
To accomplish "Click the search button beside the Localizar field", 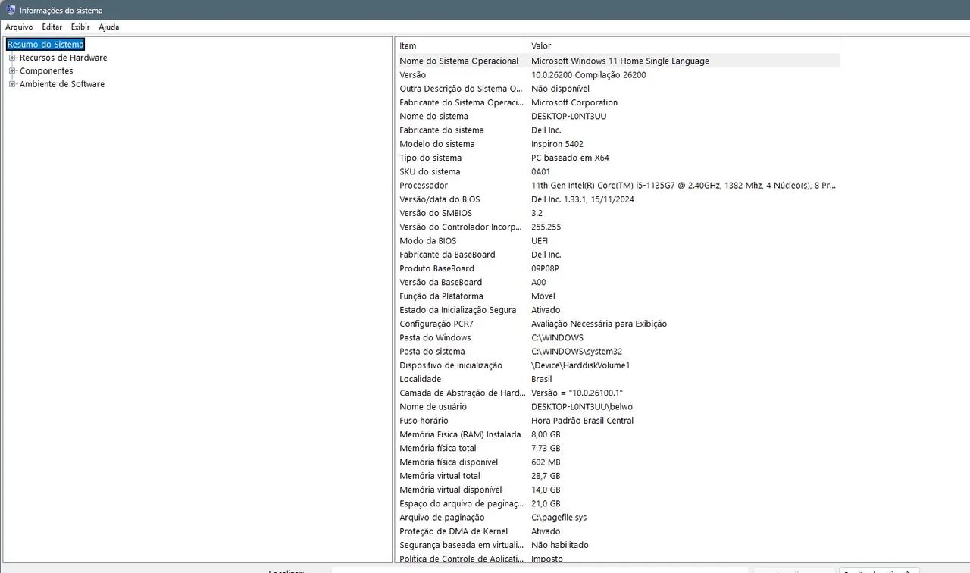I will point(793,570).
